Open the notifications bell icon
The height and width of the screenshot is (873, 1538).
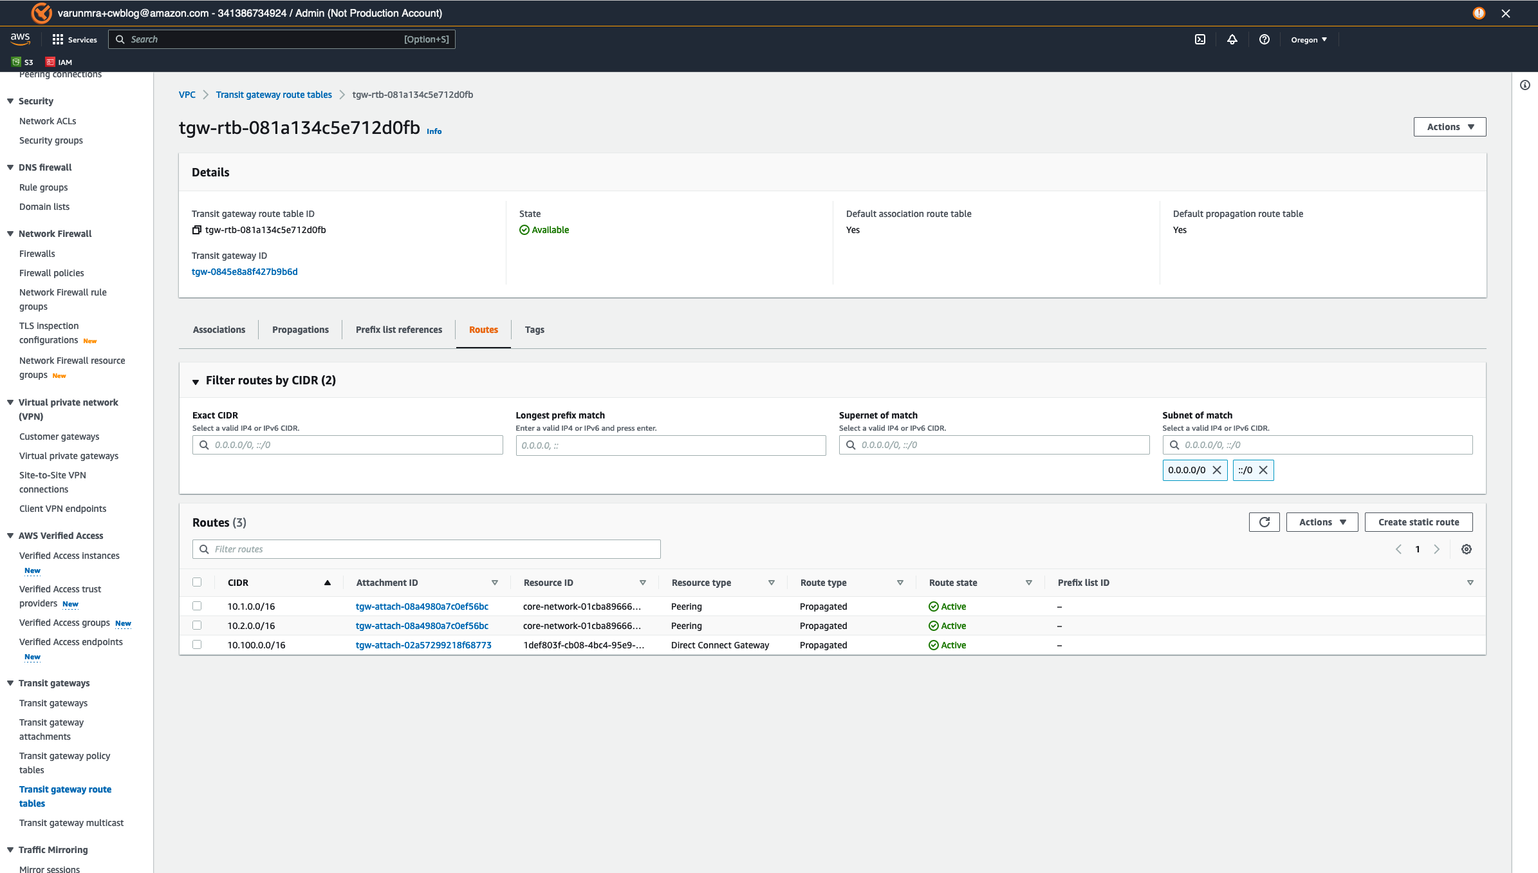pos(1232,39)
